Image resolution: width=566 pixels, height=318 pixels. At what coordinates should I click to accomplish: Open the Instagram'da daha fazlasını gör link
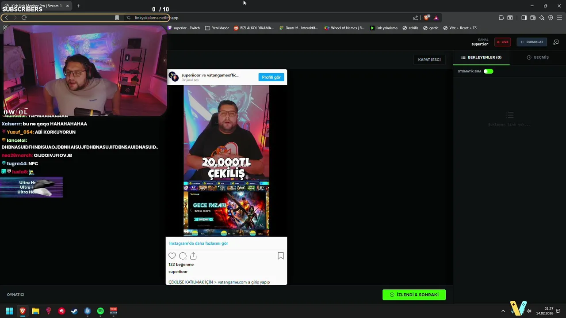pos(199,243)
